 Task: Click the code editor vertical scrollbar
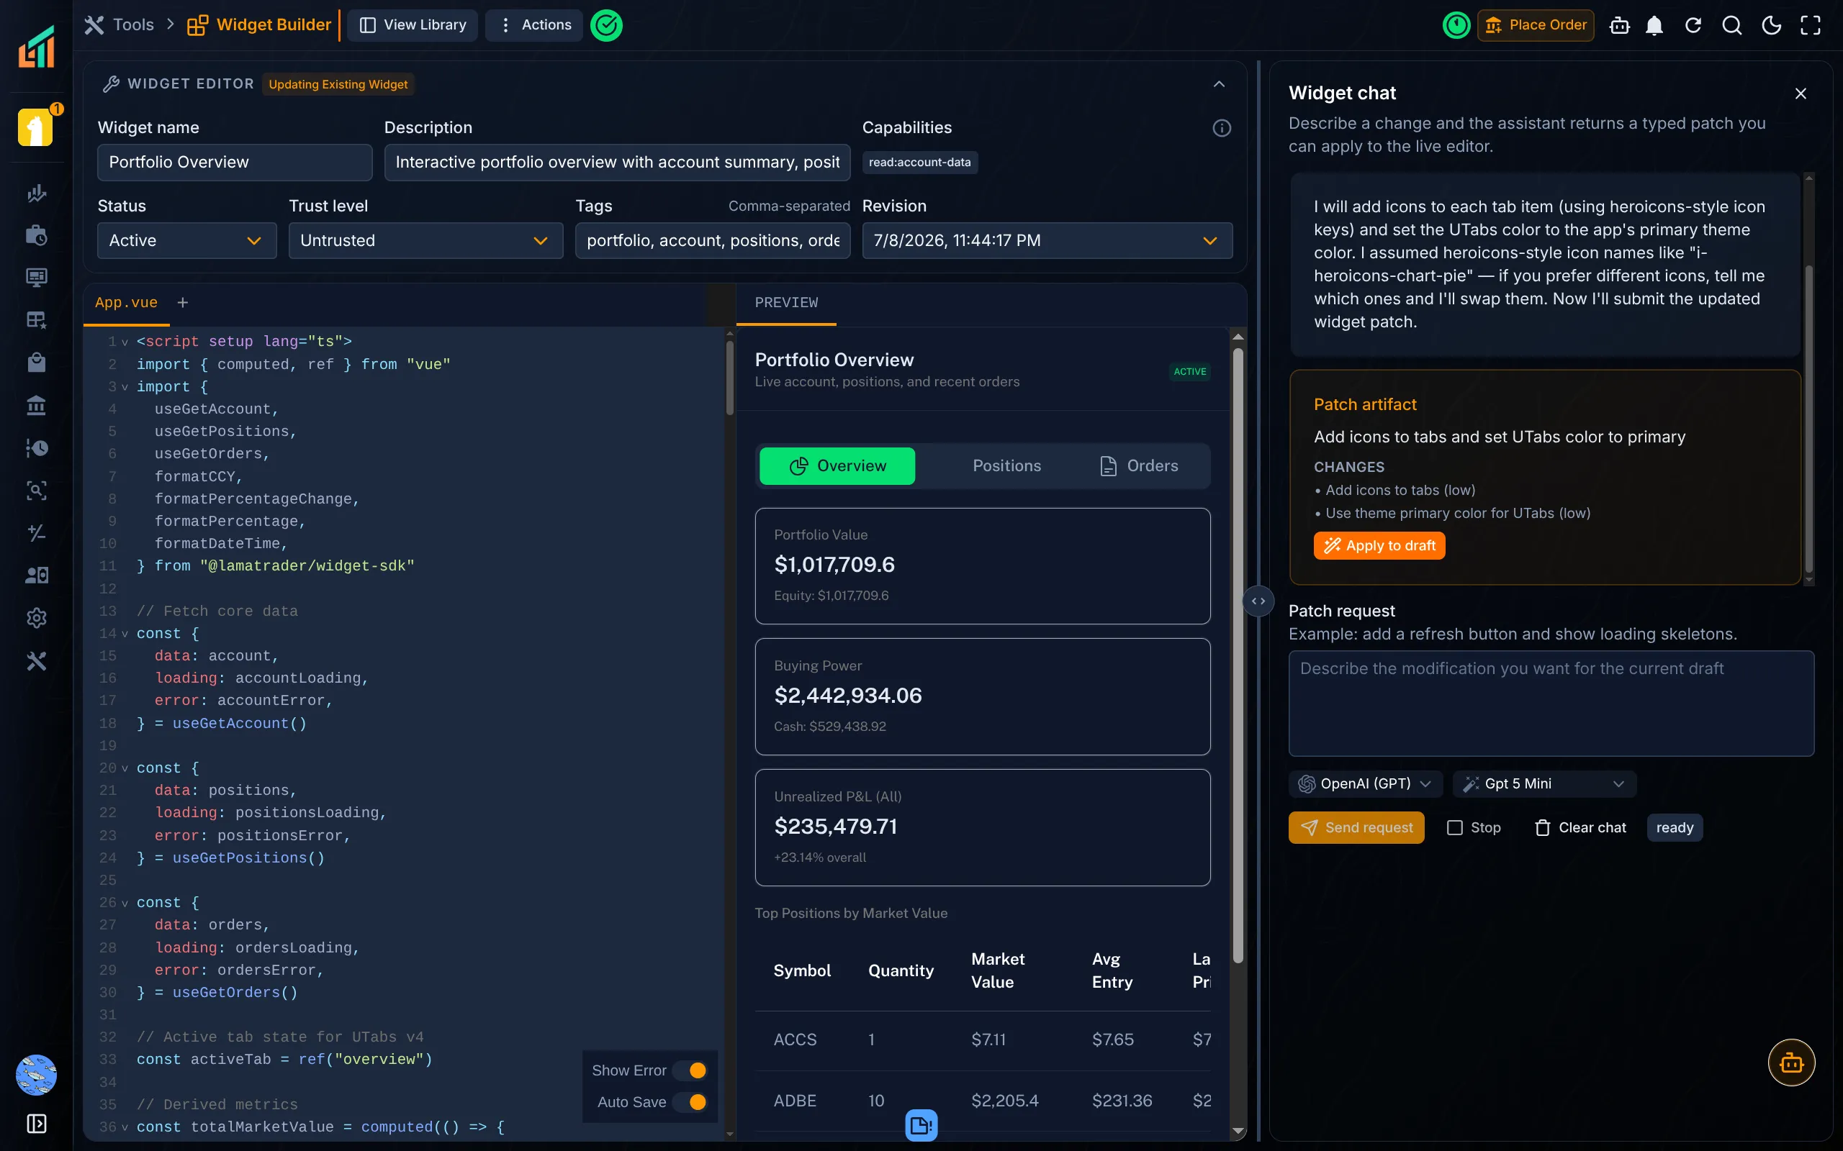729,377
